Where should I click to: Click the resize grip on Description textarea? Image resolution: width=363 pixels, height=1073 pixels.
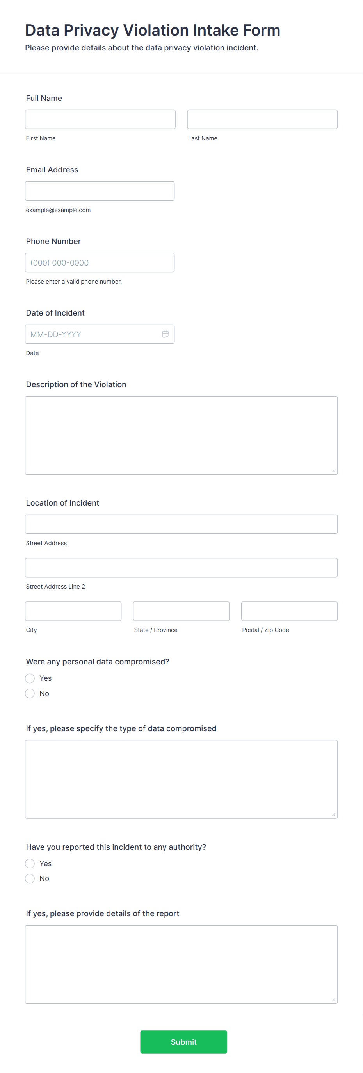point(334,471)
